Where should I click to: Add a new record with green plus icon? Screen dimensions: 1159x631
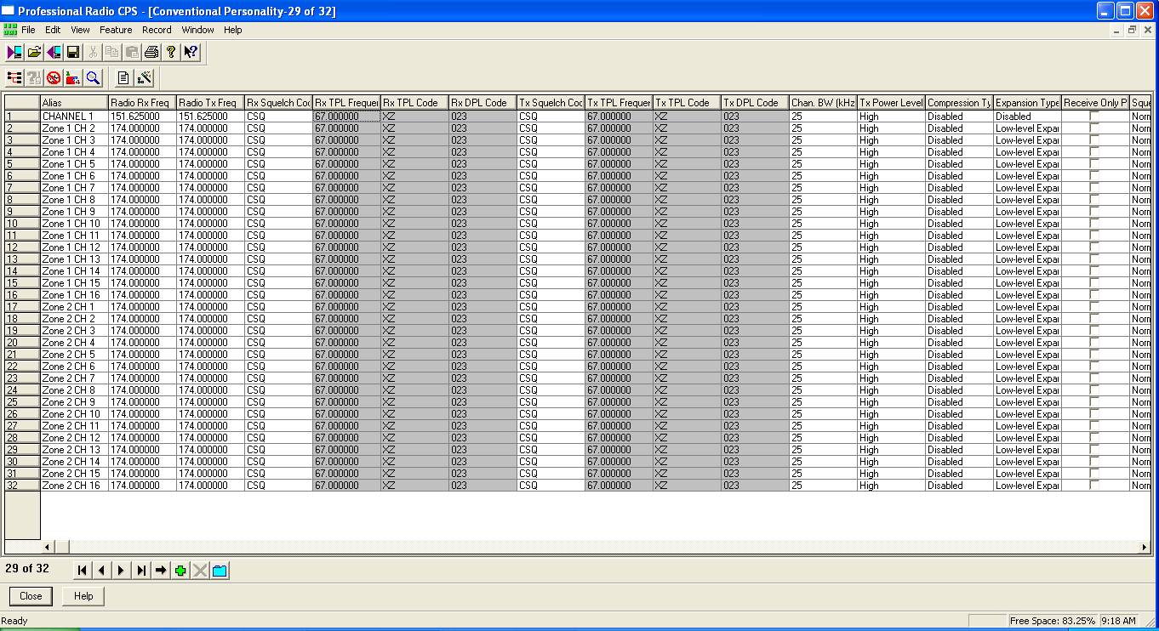(179, 570)
